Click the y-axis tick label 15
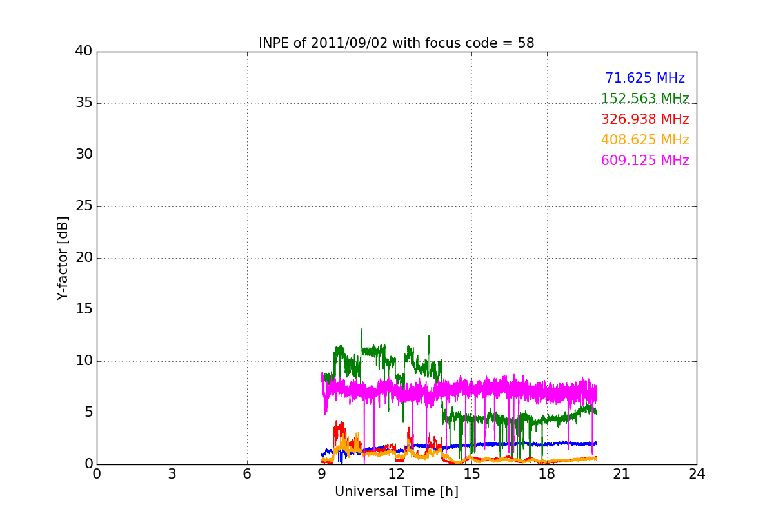Viewport: 774px width, 516px height. coord(84,310)
